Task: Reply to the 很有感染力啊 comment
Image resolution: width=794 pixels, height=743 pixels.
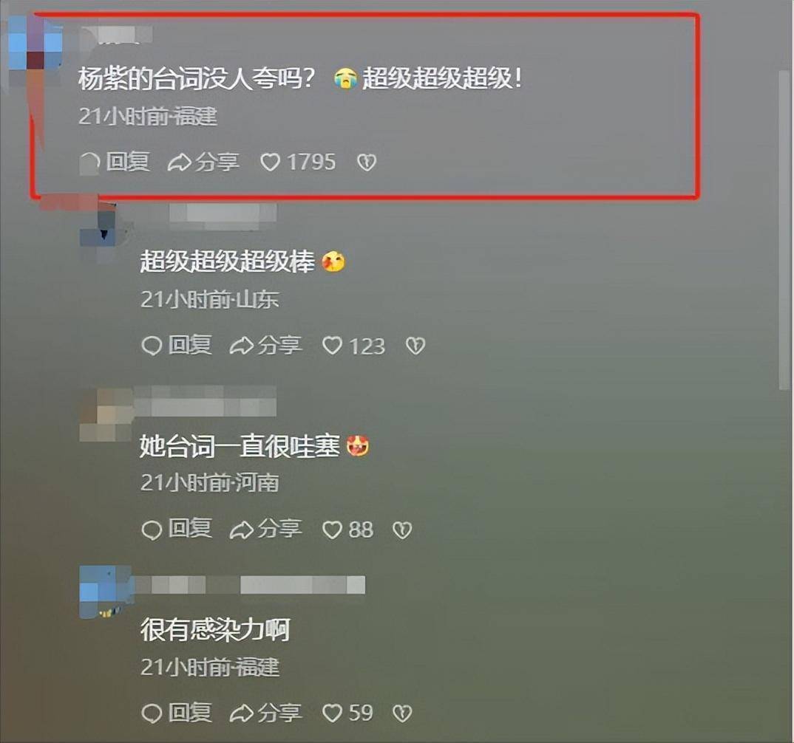Action: tap(176, 713)
